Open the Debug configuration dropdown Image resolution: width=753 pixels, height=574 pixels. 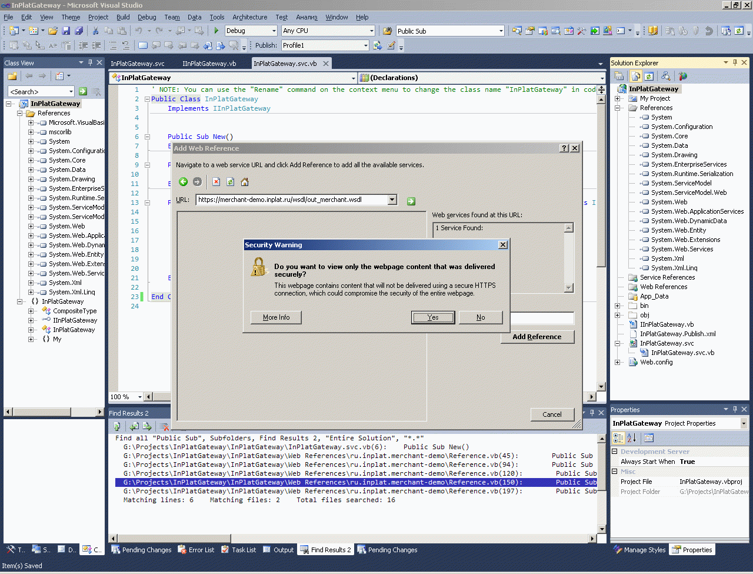[274, 31]
